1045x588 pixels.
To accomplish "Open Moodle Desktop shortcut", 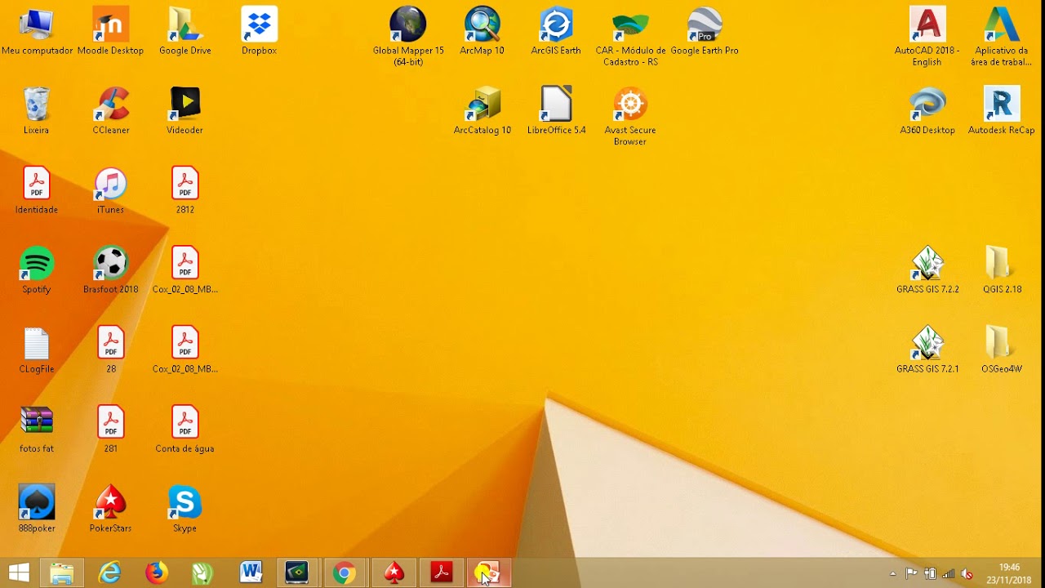I will (110, 31).
